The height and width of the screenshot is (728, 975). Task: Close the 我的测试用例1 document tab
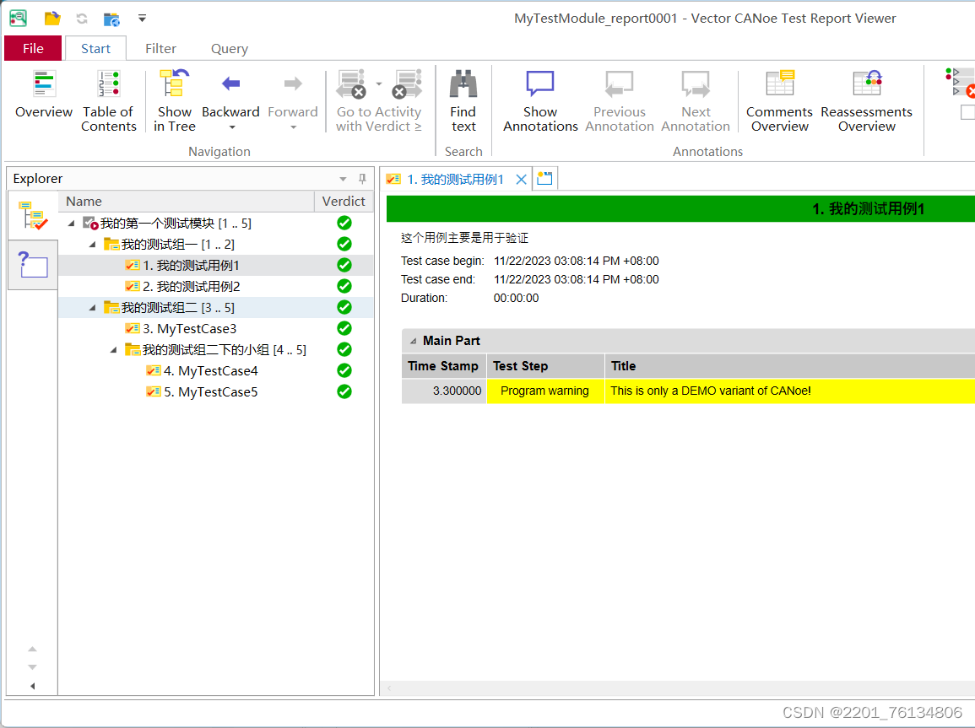pyautogui.click(x=521, y=178)
